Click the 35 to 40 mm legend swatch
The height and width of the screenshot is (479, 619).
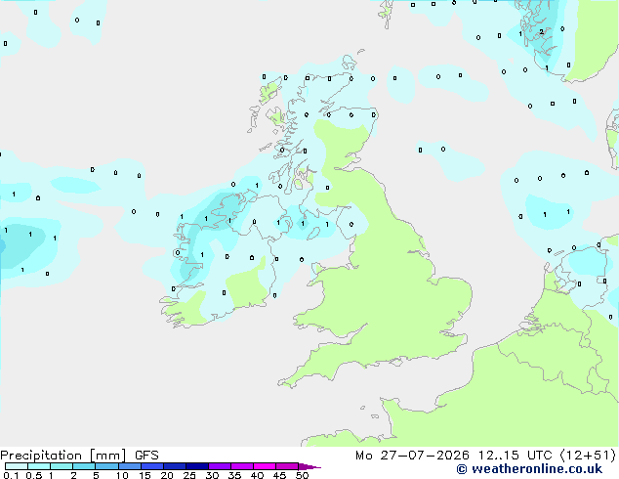click(242, 466)
